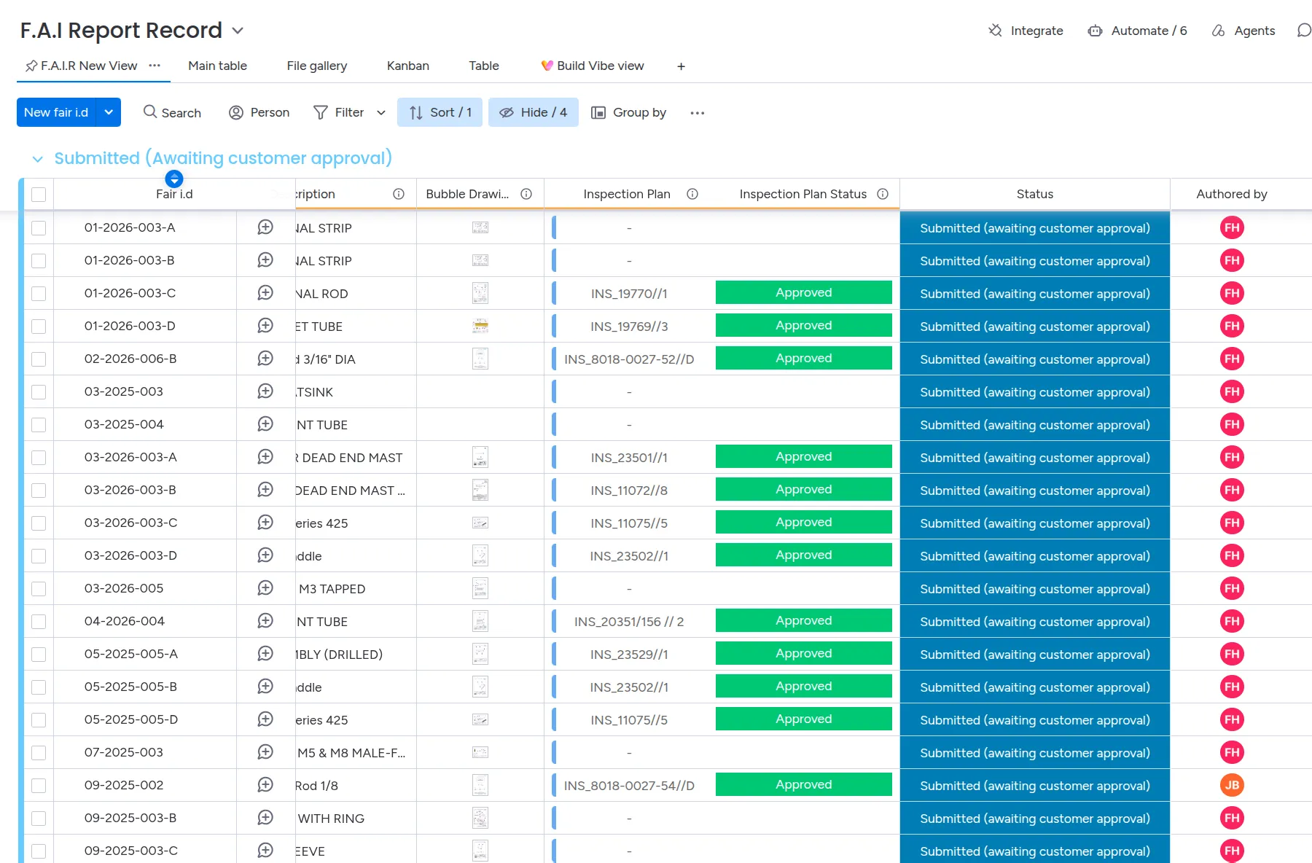Click the Inspection Plan column info icon
The height and width of the screenshot is (863, 1312).
(692, 194)
